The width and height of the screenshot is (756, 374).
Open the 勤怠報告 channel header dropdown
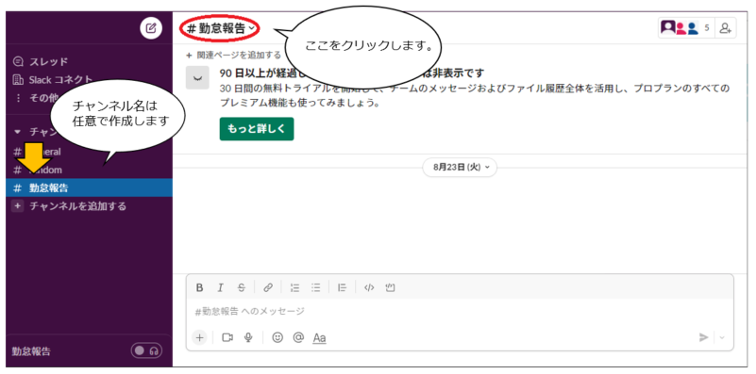pyautogui.click(x=220, y=28)
